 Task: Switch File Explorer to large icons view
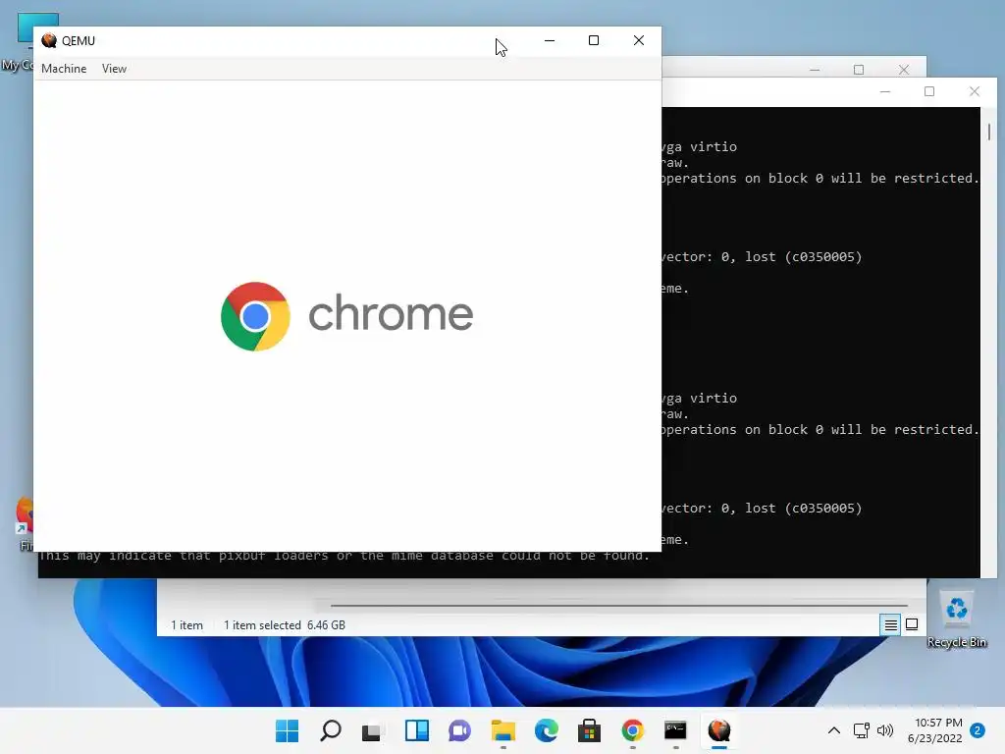point(912,624)
